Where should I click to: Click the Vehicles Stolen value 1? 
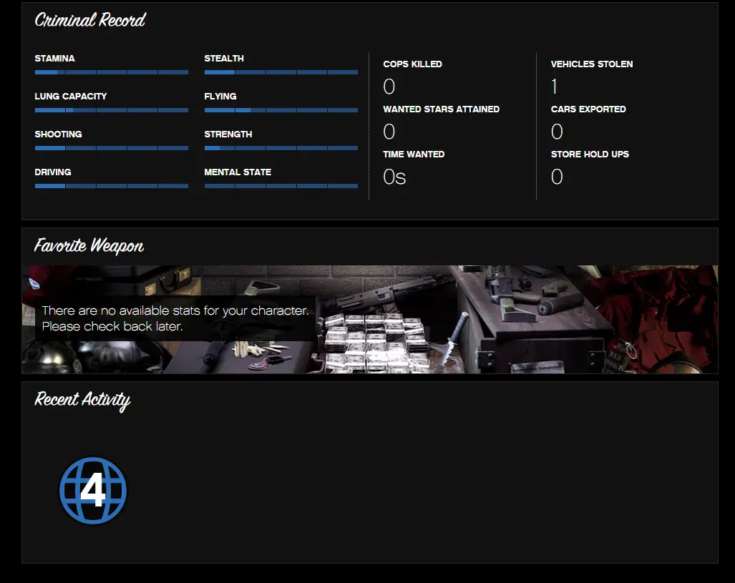click(555, 87)
